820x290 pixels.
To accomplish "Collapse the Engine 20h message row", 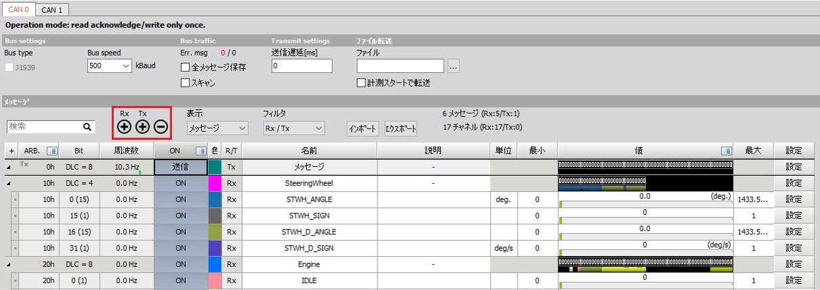I will pyautogui.click(x=9, y=264).
